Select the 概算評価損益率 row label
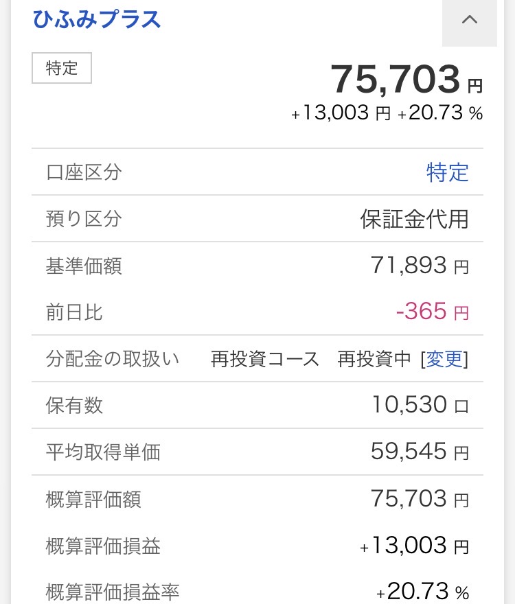 pos(113,592)
